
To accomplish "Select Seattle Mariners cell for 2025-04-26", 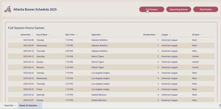I will tap(99, 95).
